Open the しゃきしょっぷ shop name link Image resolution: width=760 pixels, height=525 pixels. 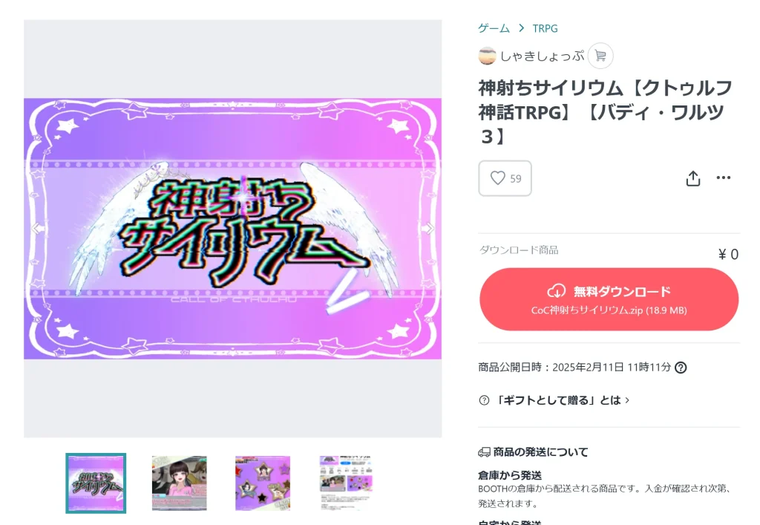[x=542, y=56]
